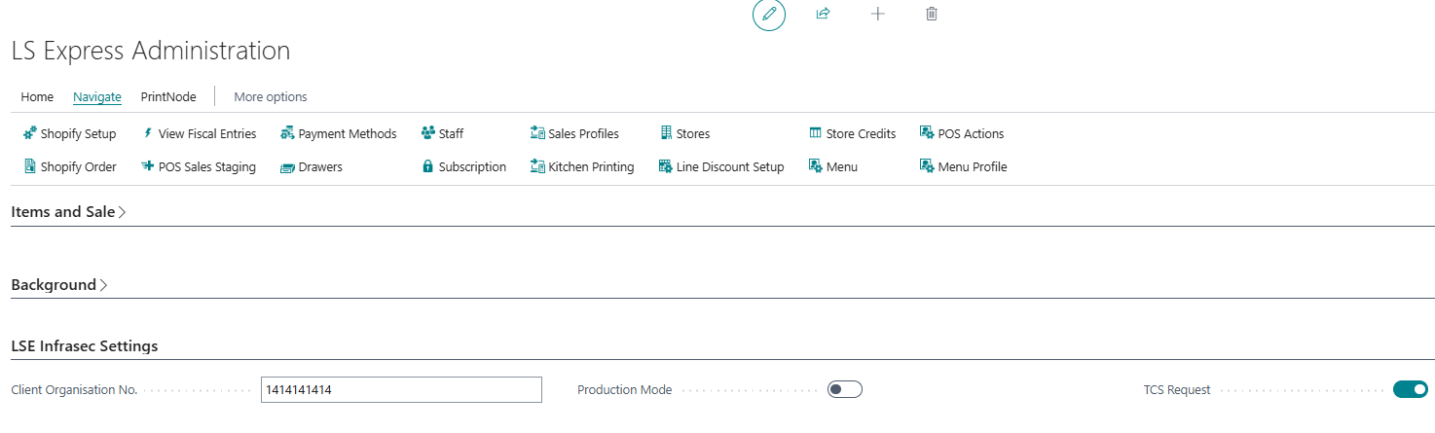Click the pencil edit icon
Viewport: 1435px width, 433px height.
tap(769, 15)
